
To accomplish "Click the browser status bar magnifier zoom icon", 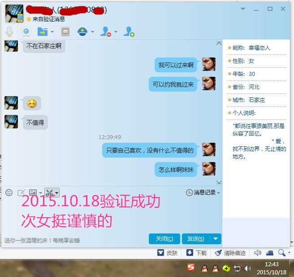I will tap(282, 253).
